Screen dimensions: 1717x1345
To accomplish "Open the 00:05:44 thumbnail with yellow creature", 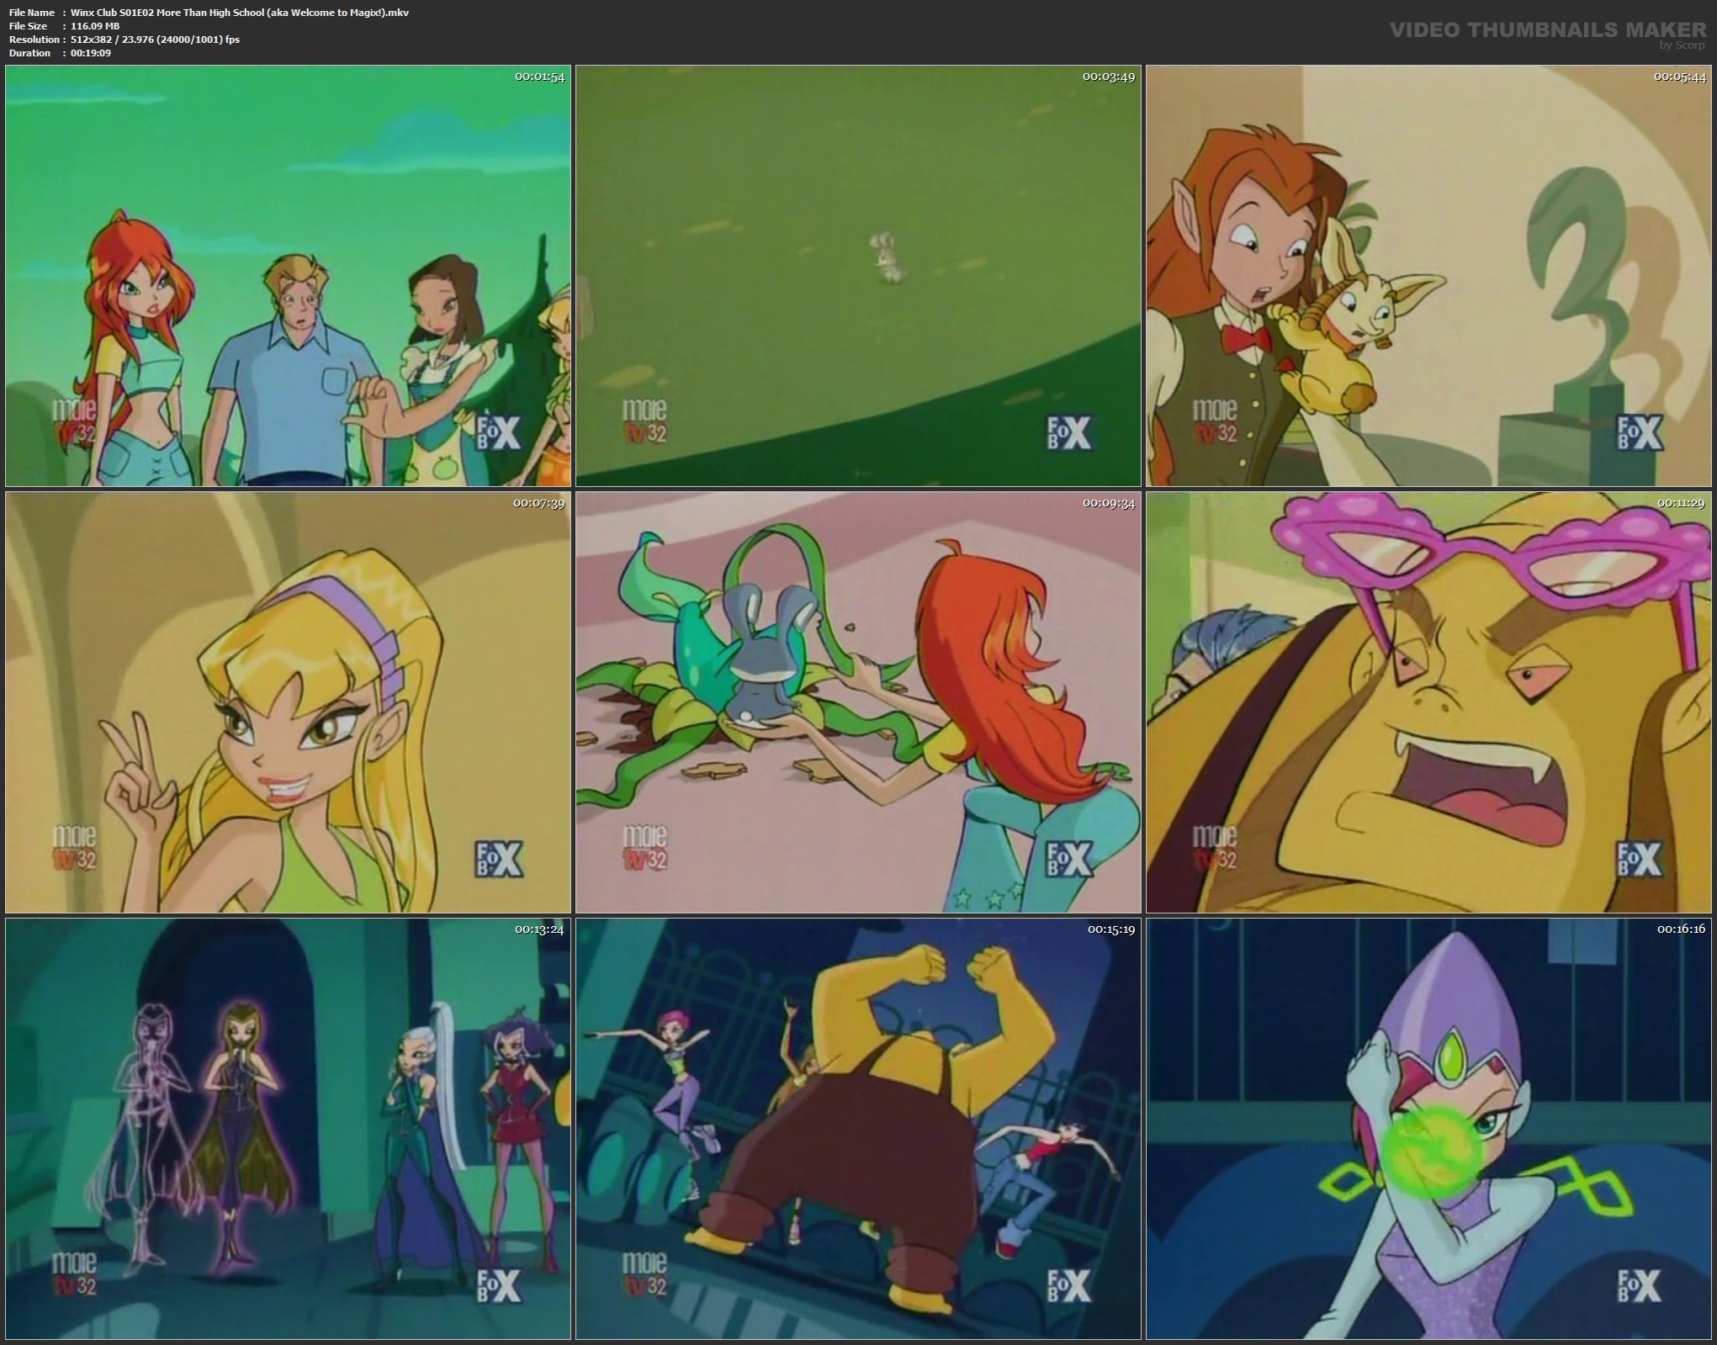I will click(x=1428, y=276).
